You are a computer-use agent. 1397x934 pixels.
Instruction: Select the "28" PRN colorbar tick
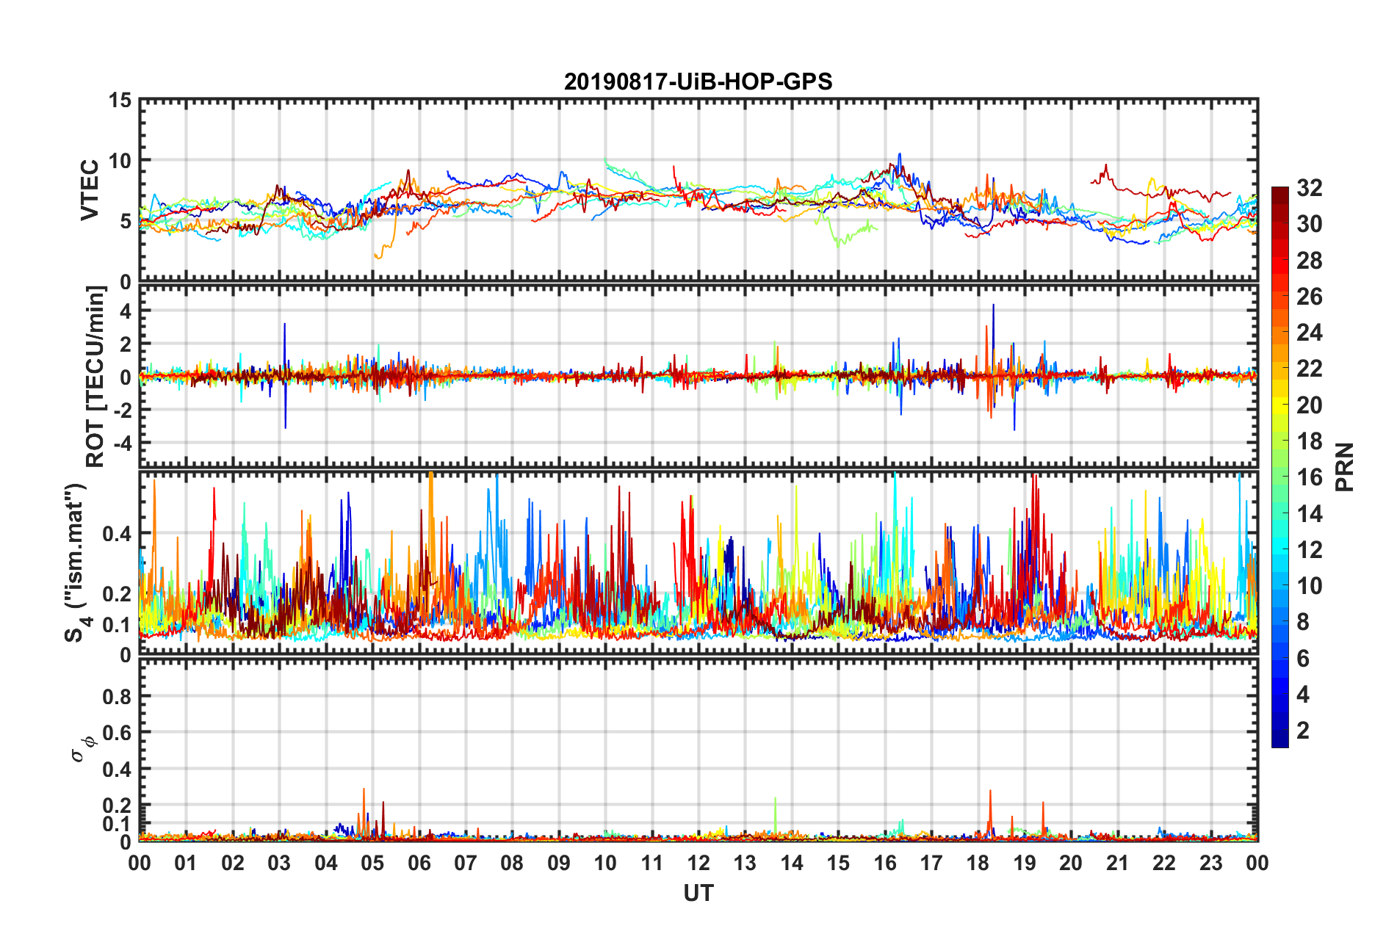(x=1310, y=260)
